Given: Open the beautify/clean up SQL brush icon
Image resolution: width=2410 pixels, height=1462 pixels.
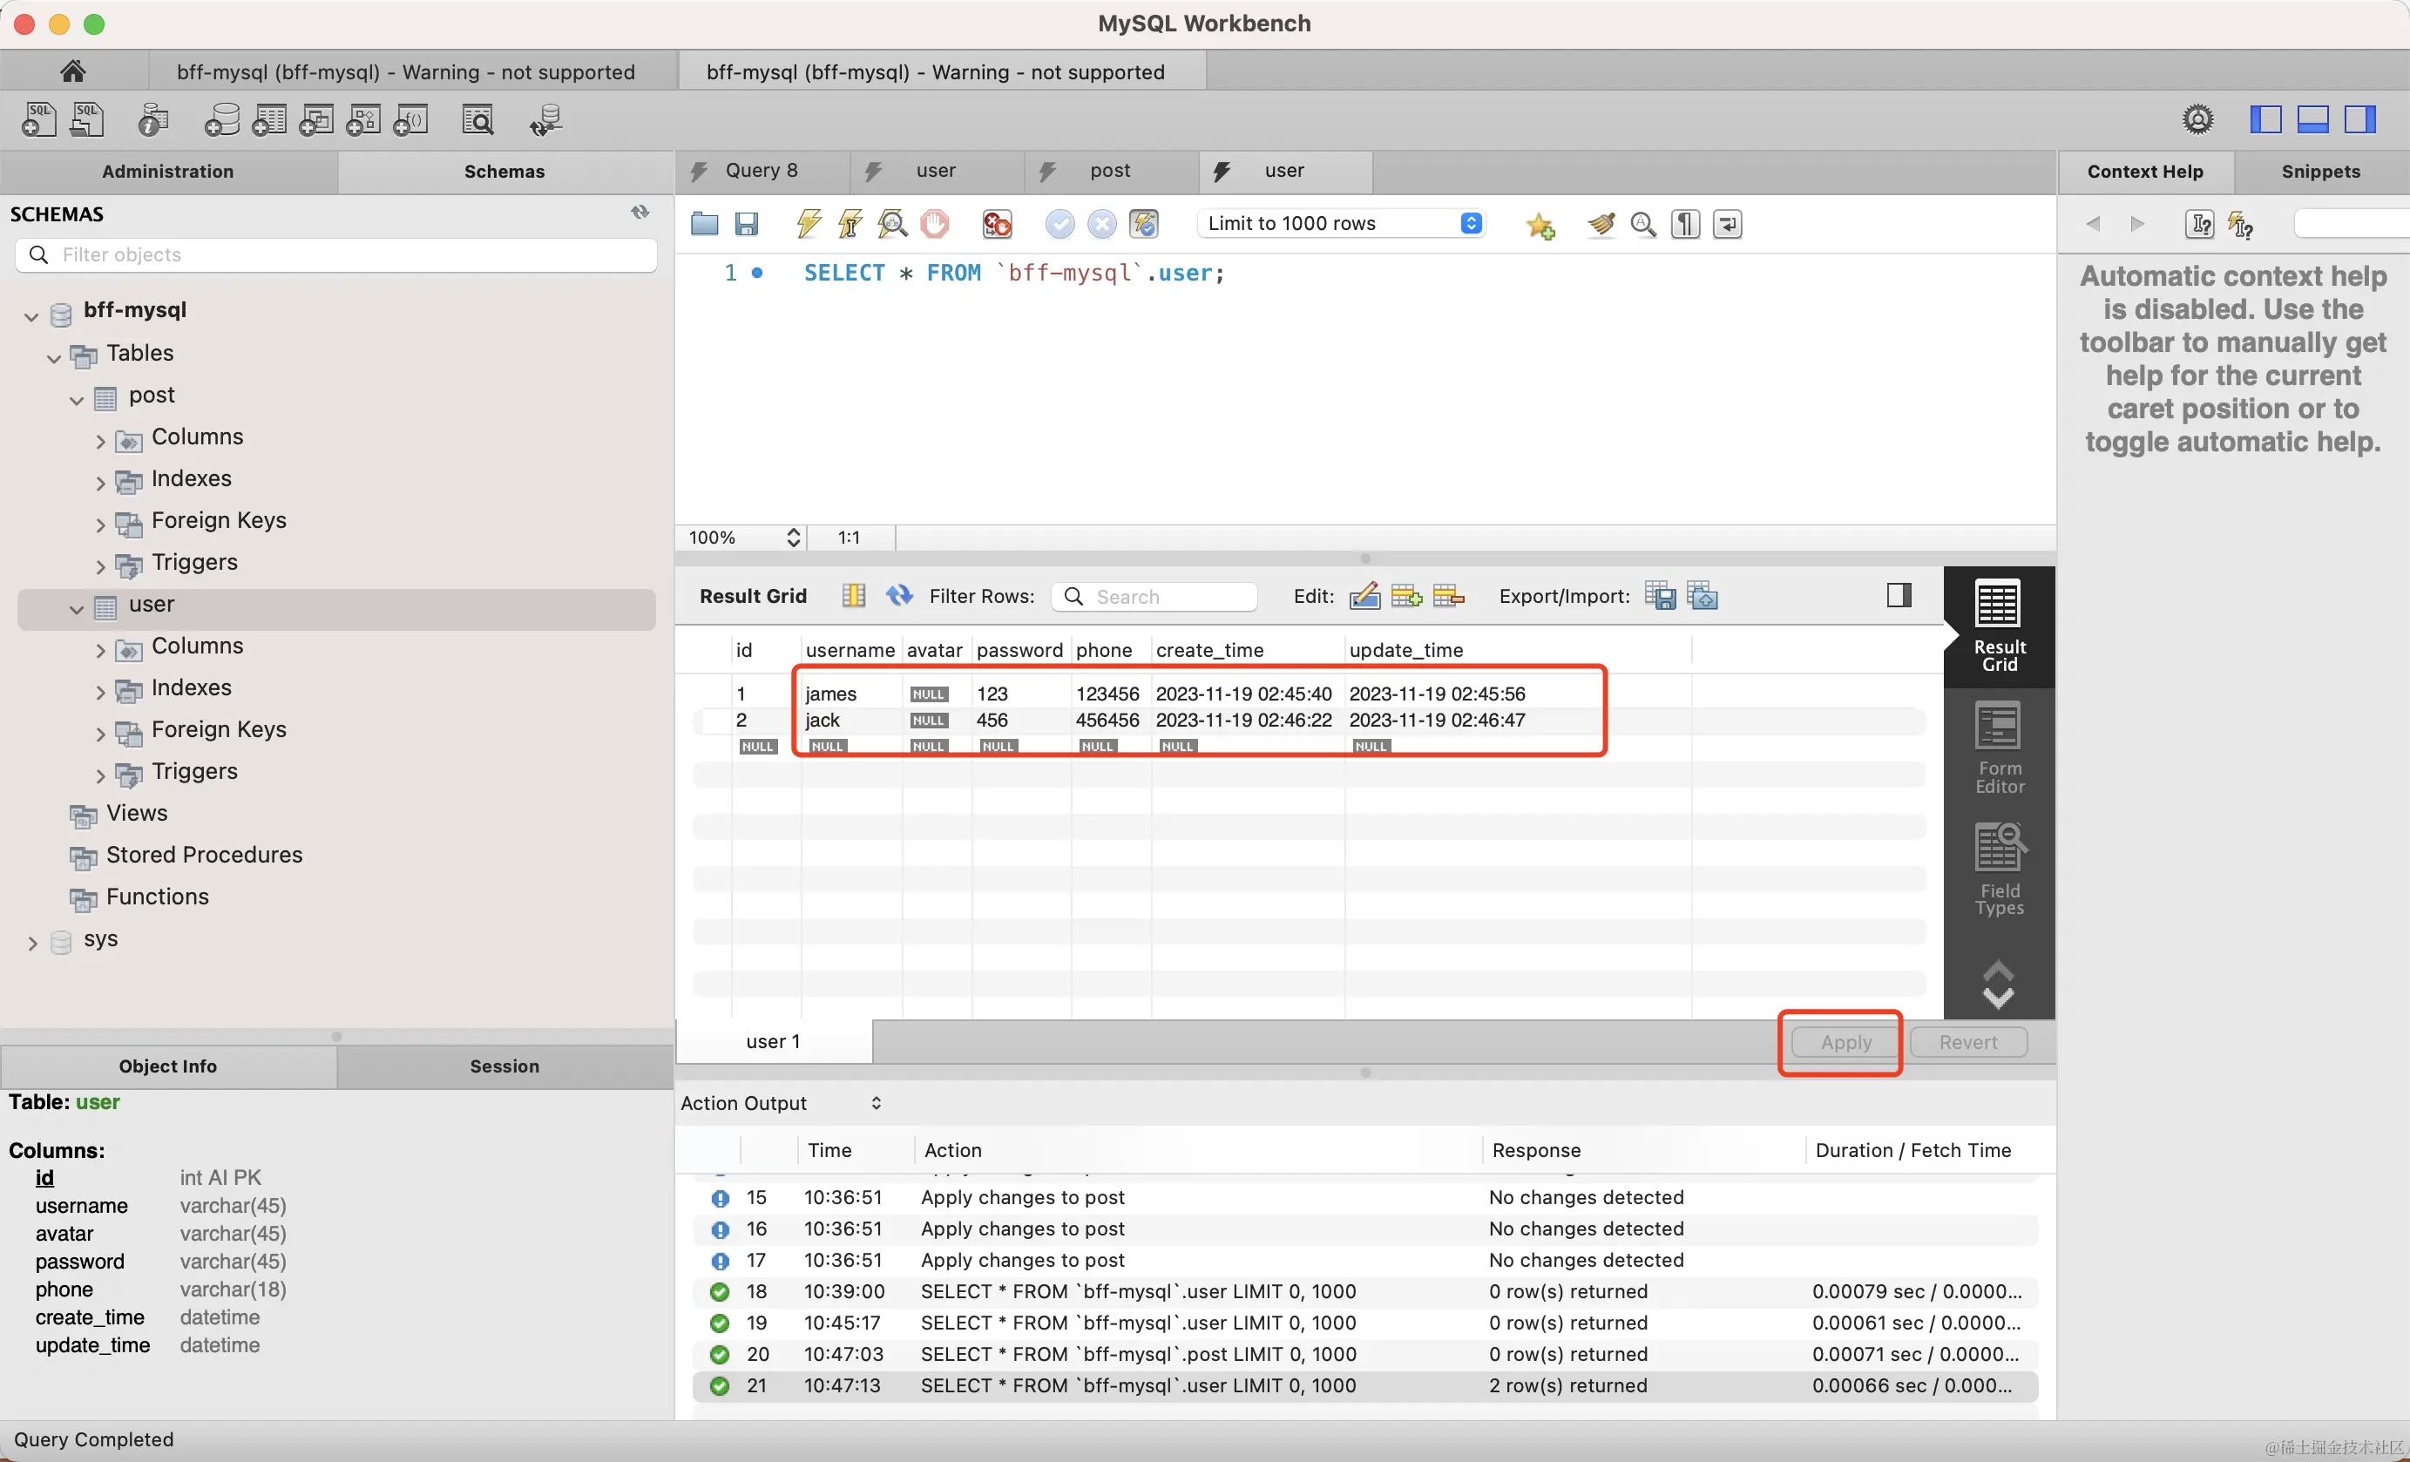Looking at the screenshot, I should click(x=1601, y=224).
